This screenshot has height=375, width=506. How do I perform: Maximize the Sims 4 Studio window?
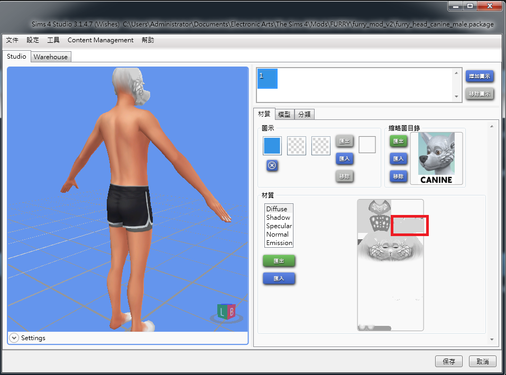[x=470, y=6]
